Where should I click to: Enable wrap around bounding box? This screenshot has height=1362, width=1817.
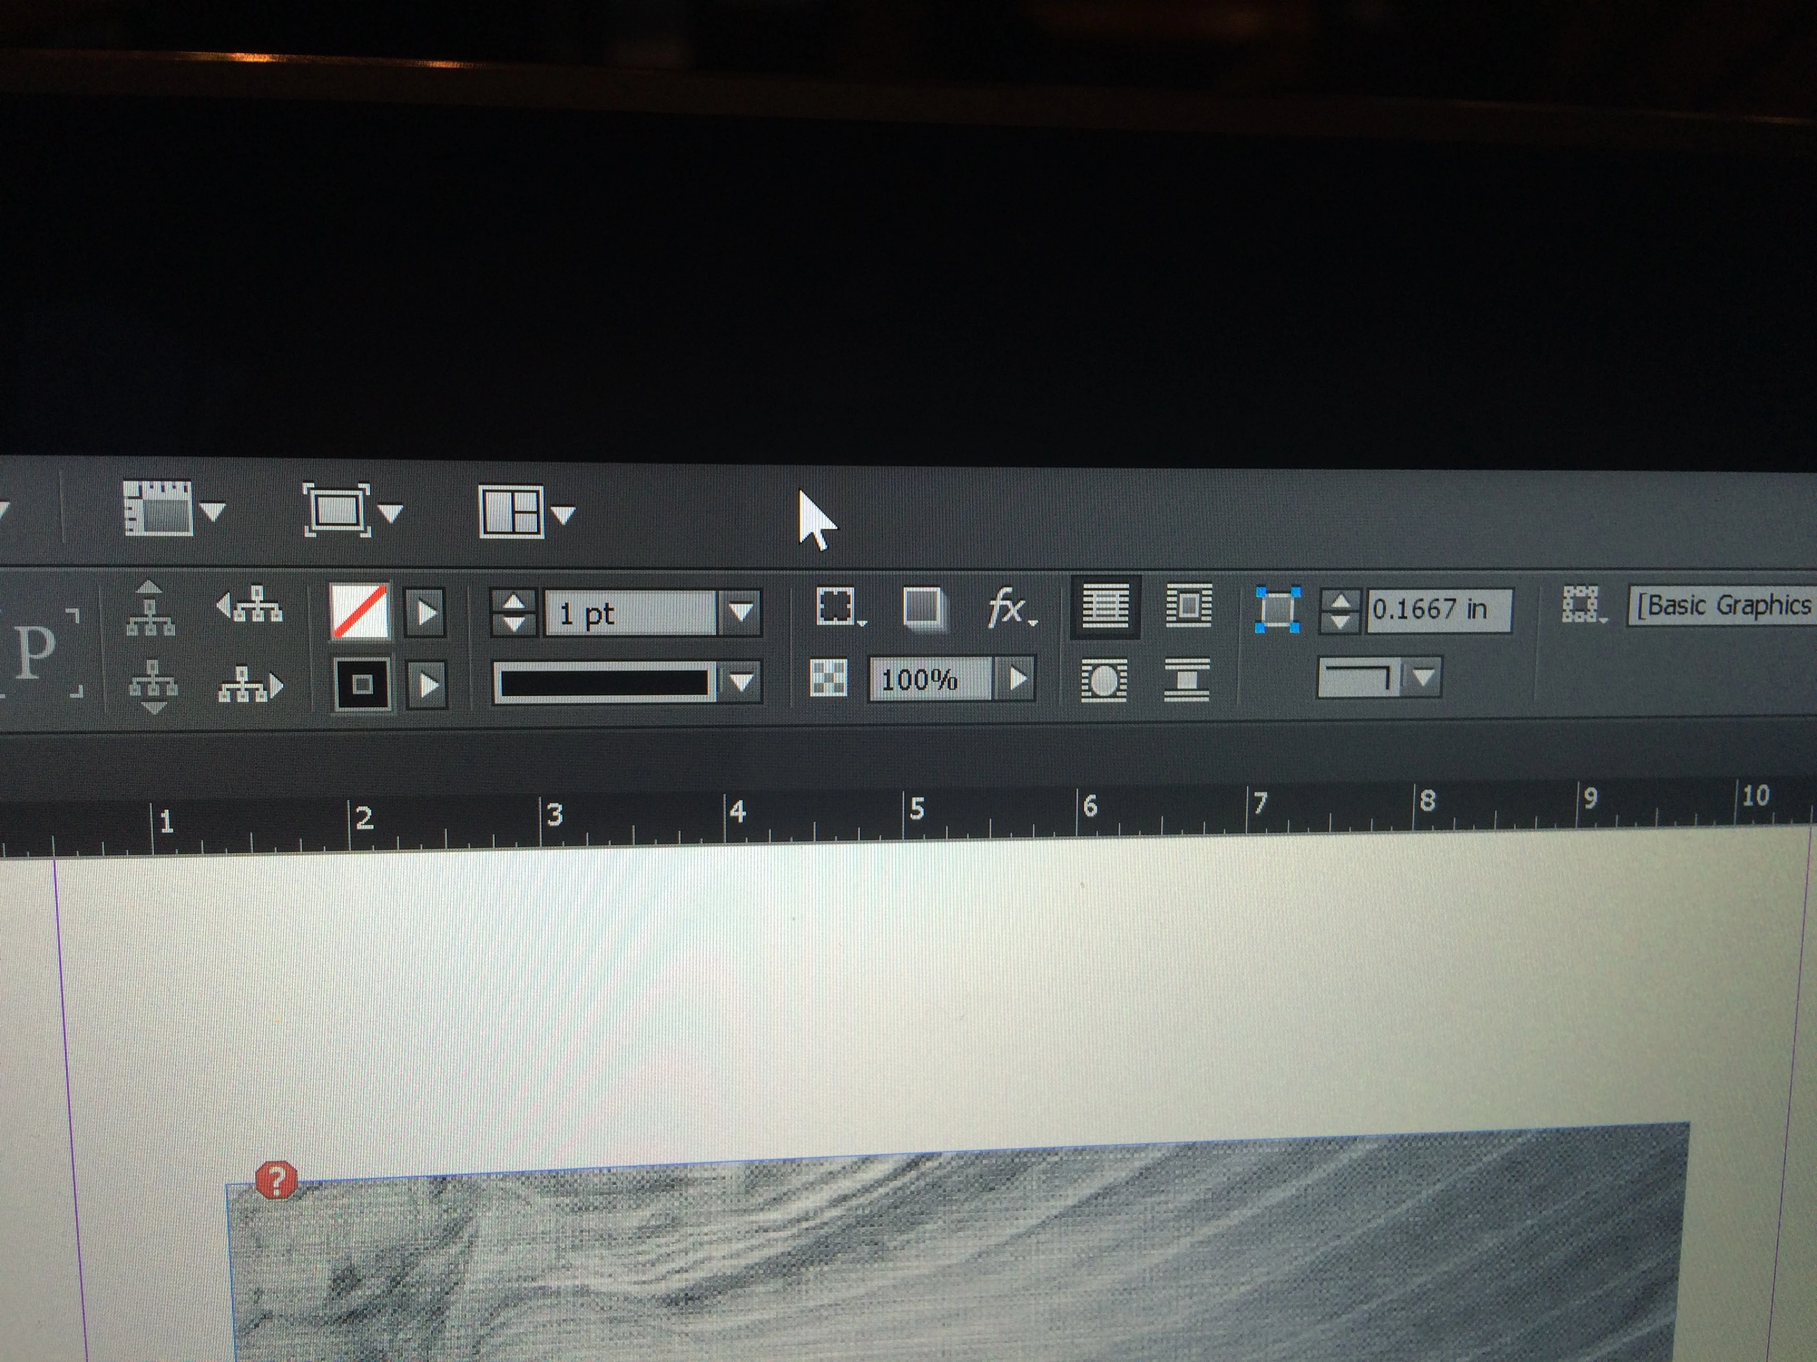1189,606
